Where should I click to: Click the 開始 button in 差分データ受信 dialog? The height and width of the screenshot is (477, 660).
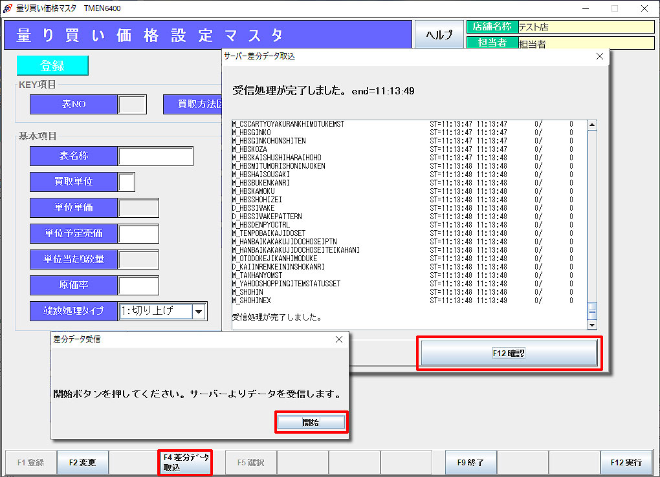tap(311, 422)
